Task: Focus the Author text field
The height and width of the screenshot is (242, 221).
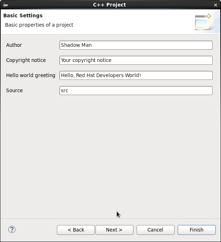Action: point(136,45)
